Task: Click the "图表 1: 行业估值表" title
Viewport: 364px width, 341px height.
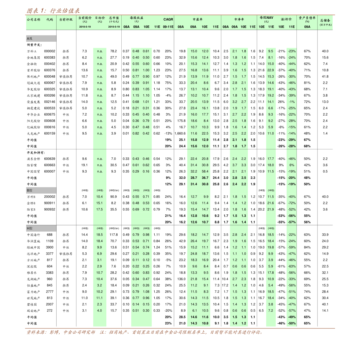Action: tap(53, 11)
